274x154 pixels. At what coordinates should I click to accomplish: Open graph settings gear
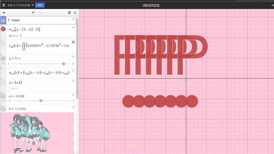[69, 13]
